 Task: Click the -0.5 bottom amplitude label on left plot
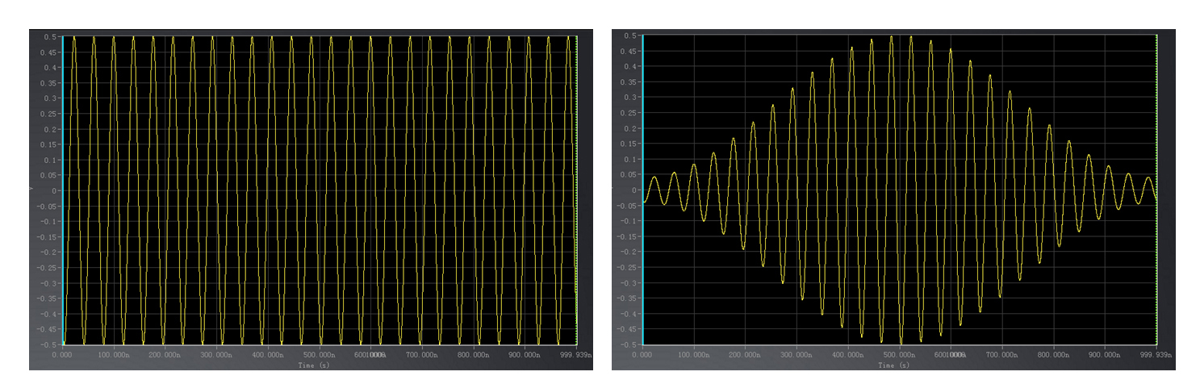tap(50, 344)
